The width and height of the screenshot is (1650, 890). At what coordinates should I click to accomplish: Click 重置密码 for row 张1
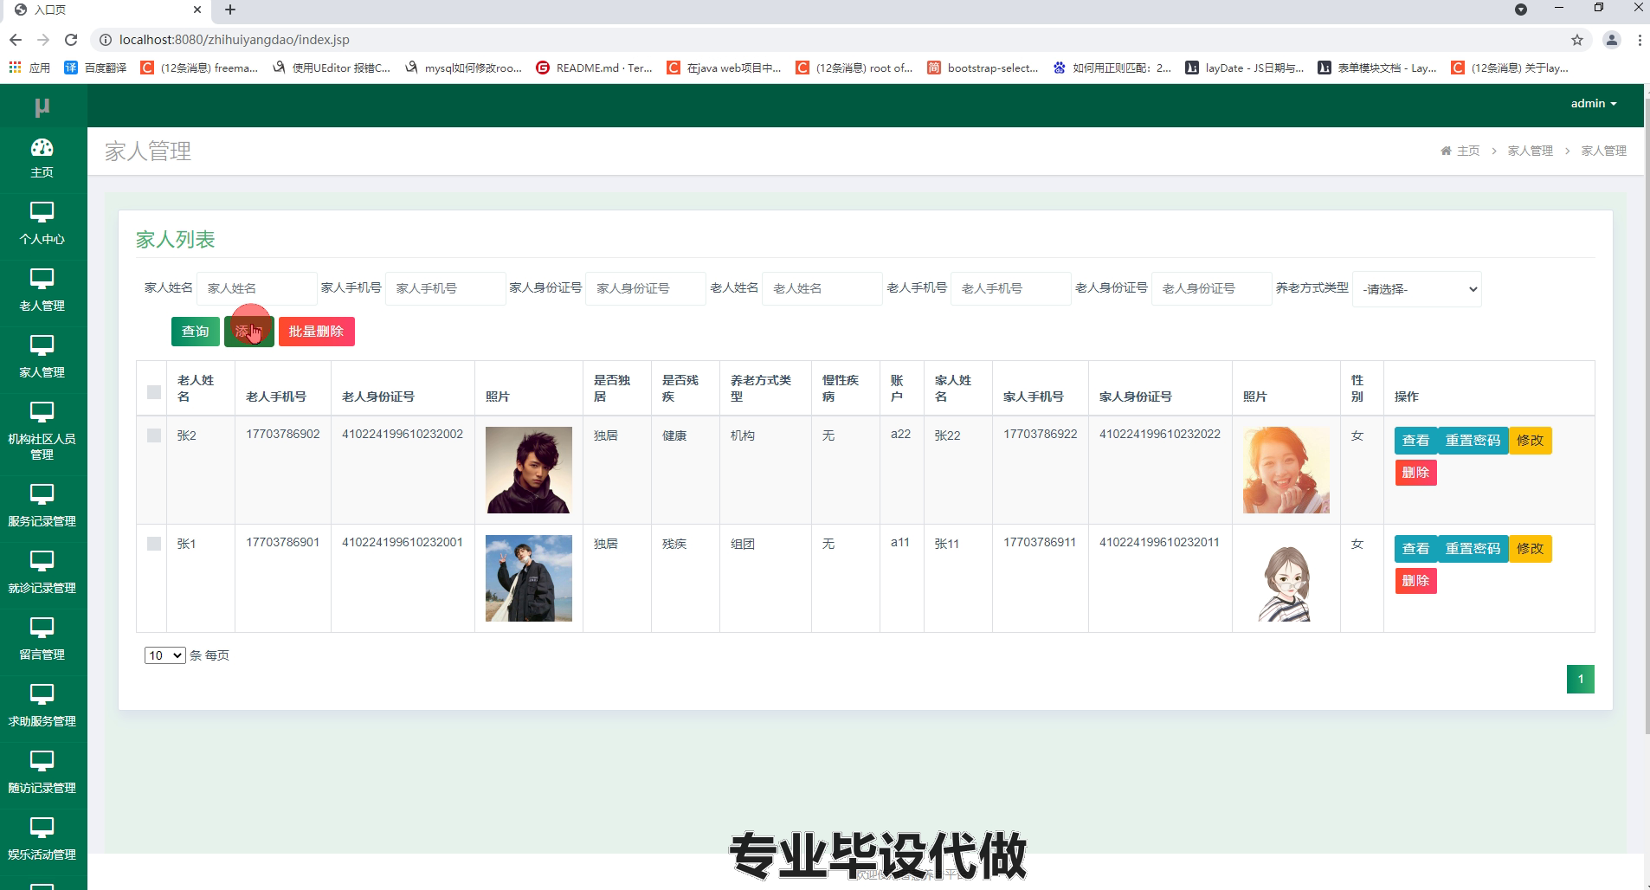coord(1473,549)
